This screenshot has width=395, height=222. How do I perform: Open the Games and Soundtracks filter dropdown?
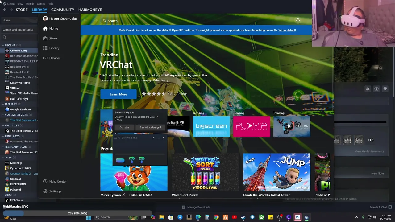(x=19, y=30)
